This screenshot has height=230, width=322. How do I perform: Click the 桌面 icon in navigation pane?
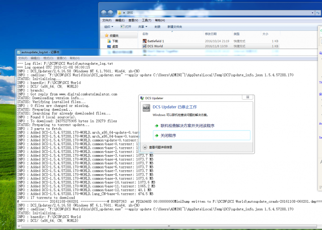[109, 46]
